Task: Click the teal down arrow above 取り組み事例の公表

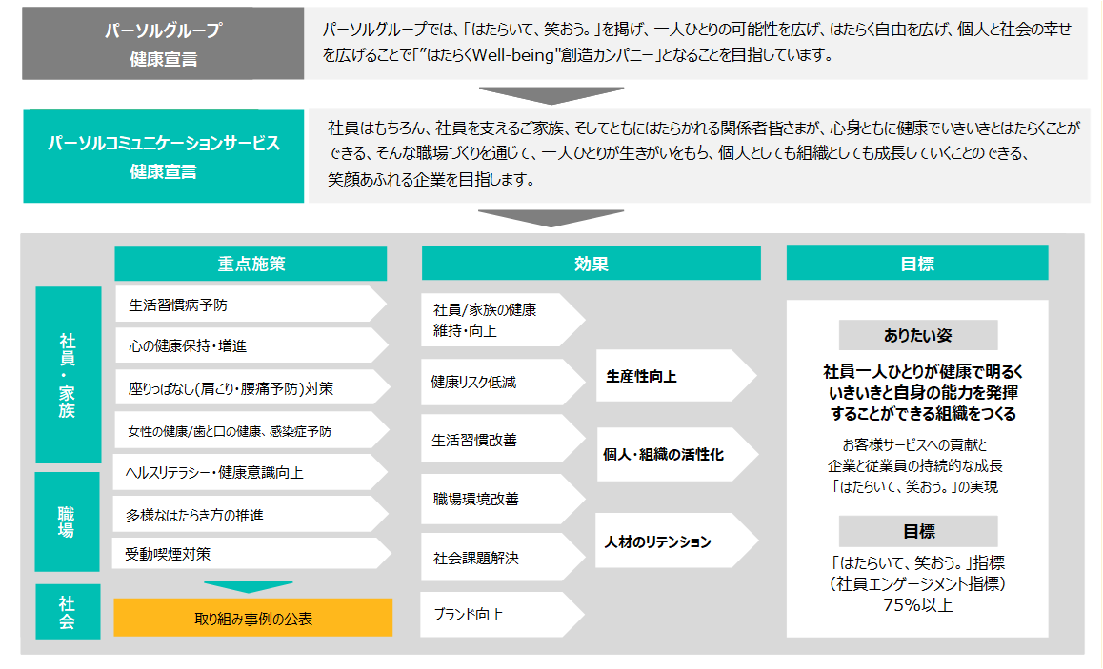Action: [x=249, y=586]
